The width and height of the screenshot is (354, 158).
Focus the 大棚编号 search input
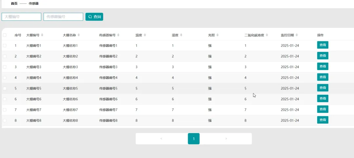(x=21, y=17)
